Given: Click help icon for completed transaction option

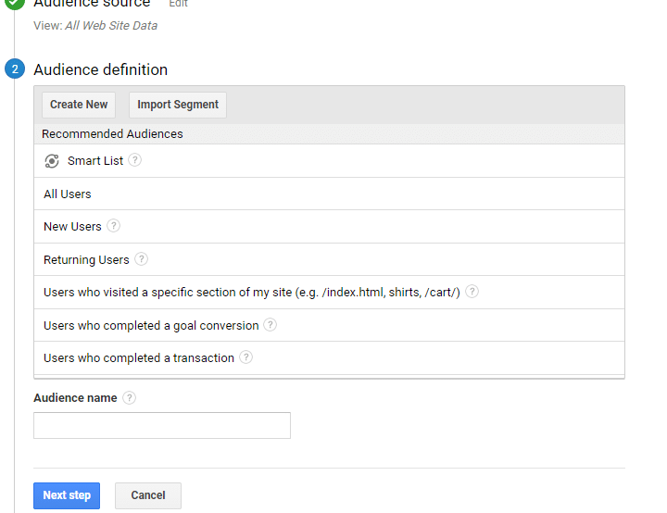Looking at the screenshot, I should (245, 357).
